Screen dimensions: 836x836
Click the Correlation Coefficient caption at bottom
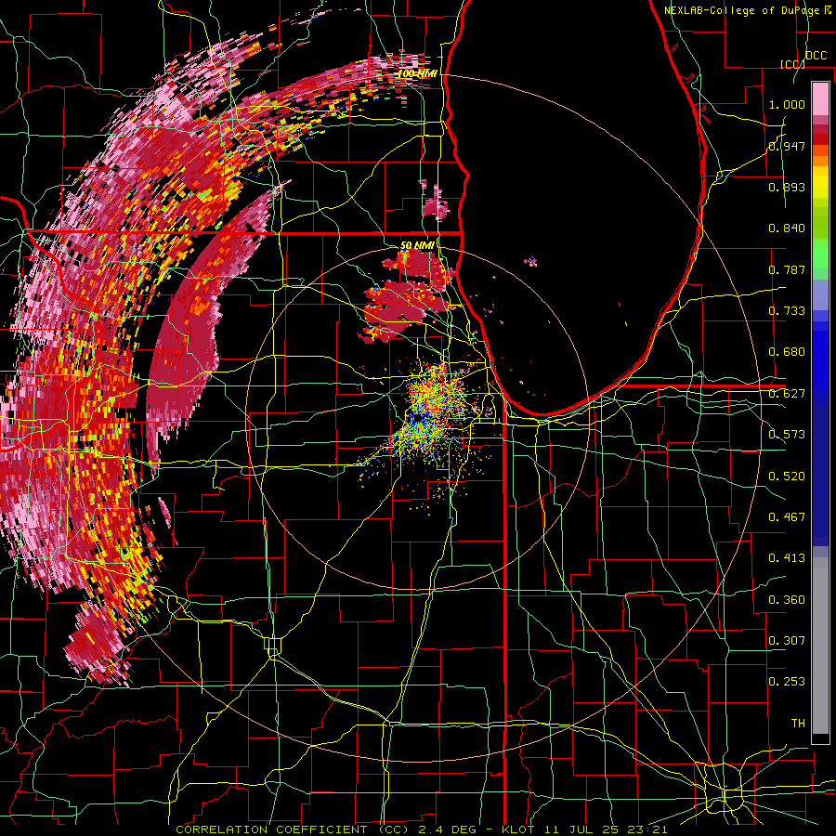(x=422, y=829)
